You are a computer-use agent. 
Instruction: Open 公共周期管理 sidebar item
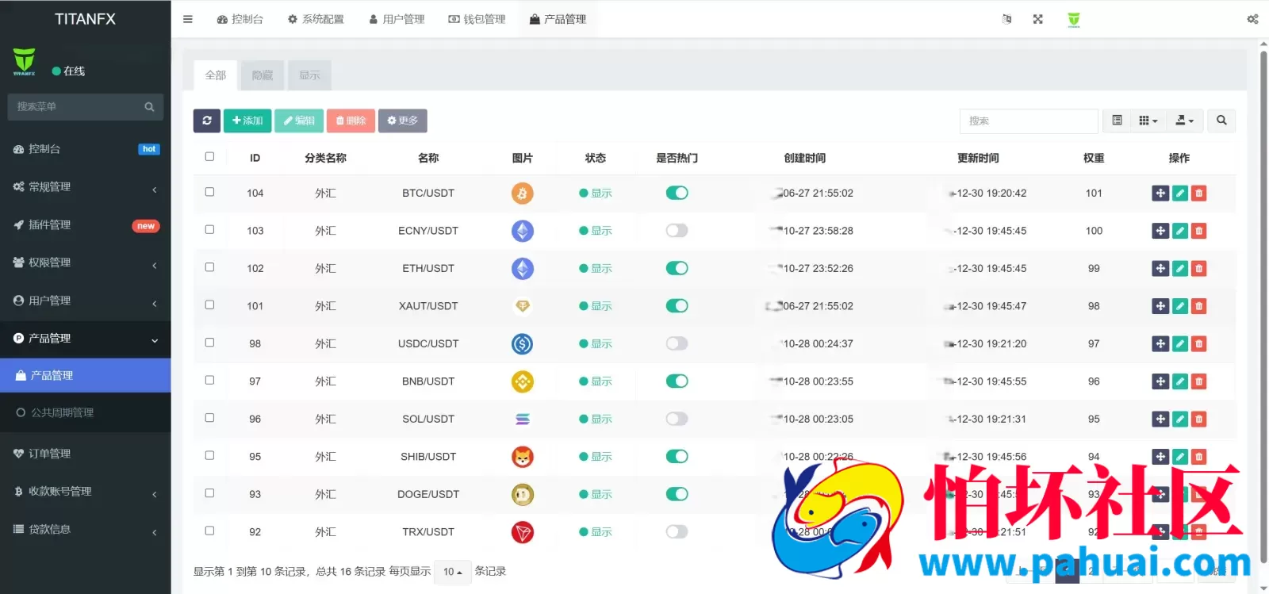(85, 413)
